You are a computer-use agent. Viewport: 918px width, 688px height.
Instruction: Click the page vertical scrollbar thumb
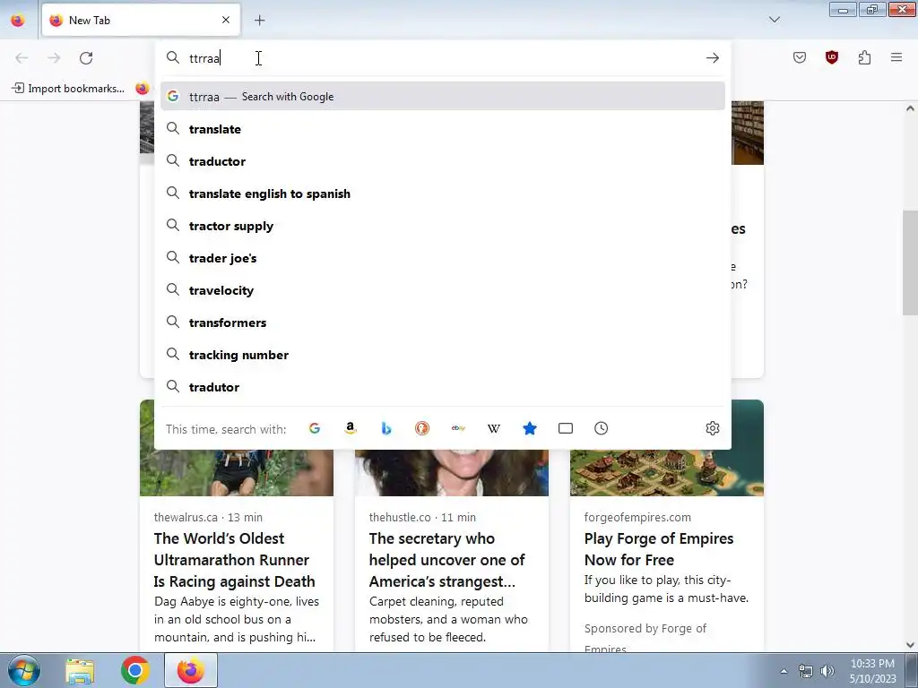(910, 262)
